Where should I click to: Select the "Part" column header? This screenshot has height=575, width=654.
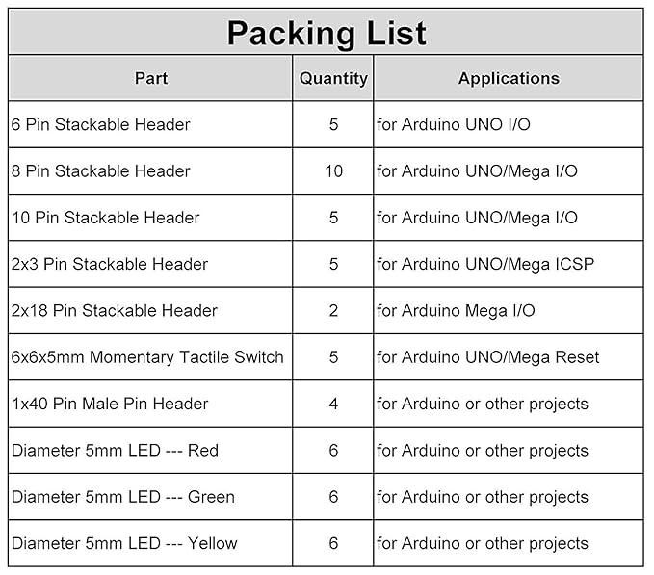pyautogui.click(x=150, y=79)
